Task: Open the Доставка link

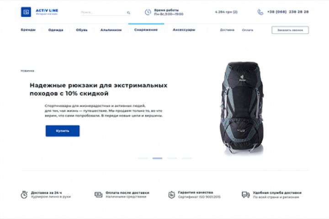Action: click(227, 30)
